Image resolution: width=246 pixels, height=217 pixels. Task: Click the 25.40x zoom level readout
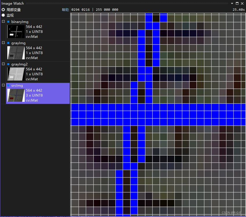pos(239,10)
